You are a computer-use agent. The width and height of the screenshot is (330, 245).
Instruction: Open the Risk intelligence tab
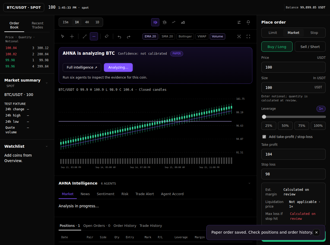click(125, 194)
